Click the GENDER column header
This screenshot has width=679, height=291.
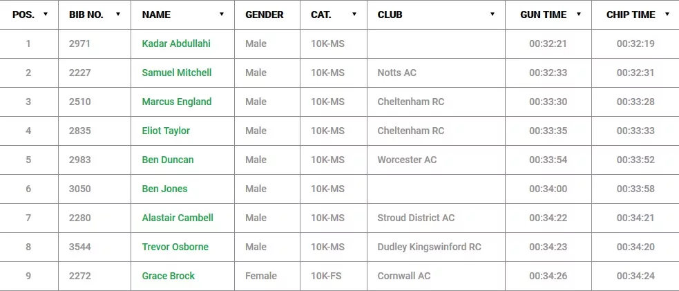[265, 15]
